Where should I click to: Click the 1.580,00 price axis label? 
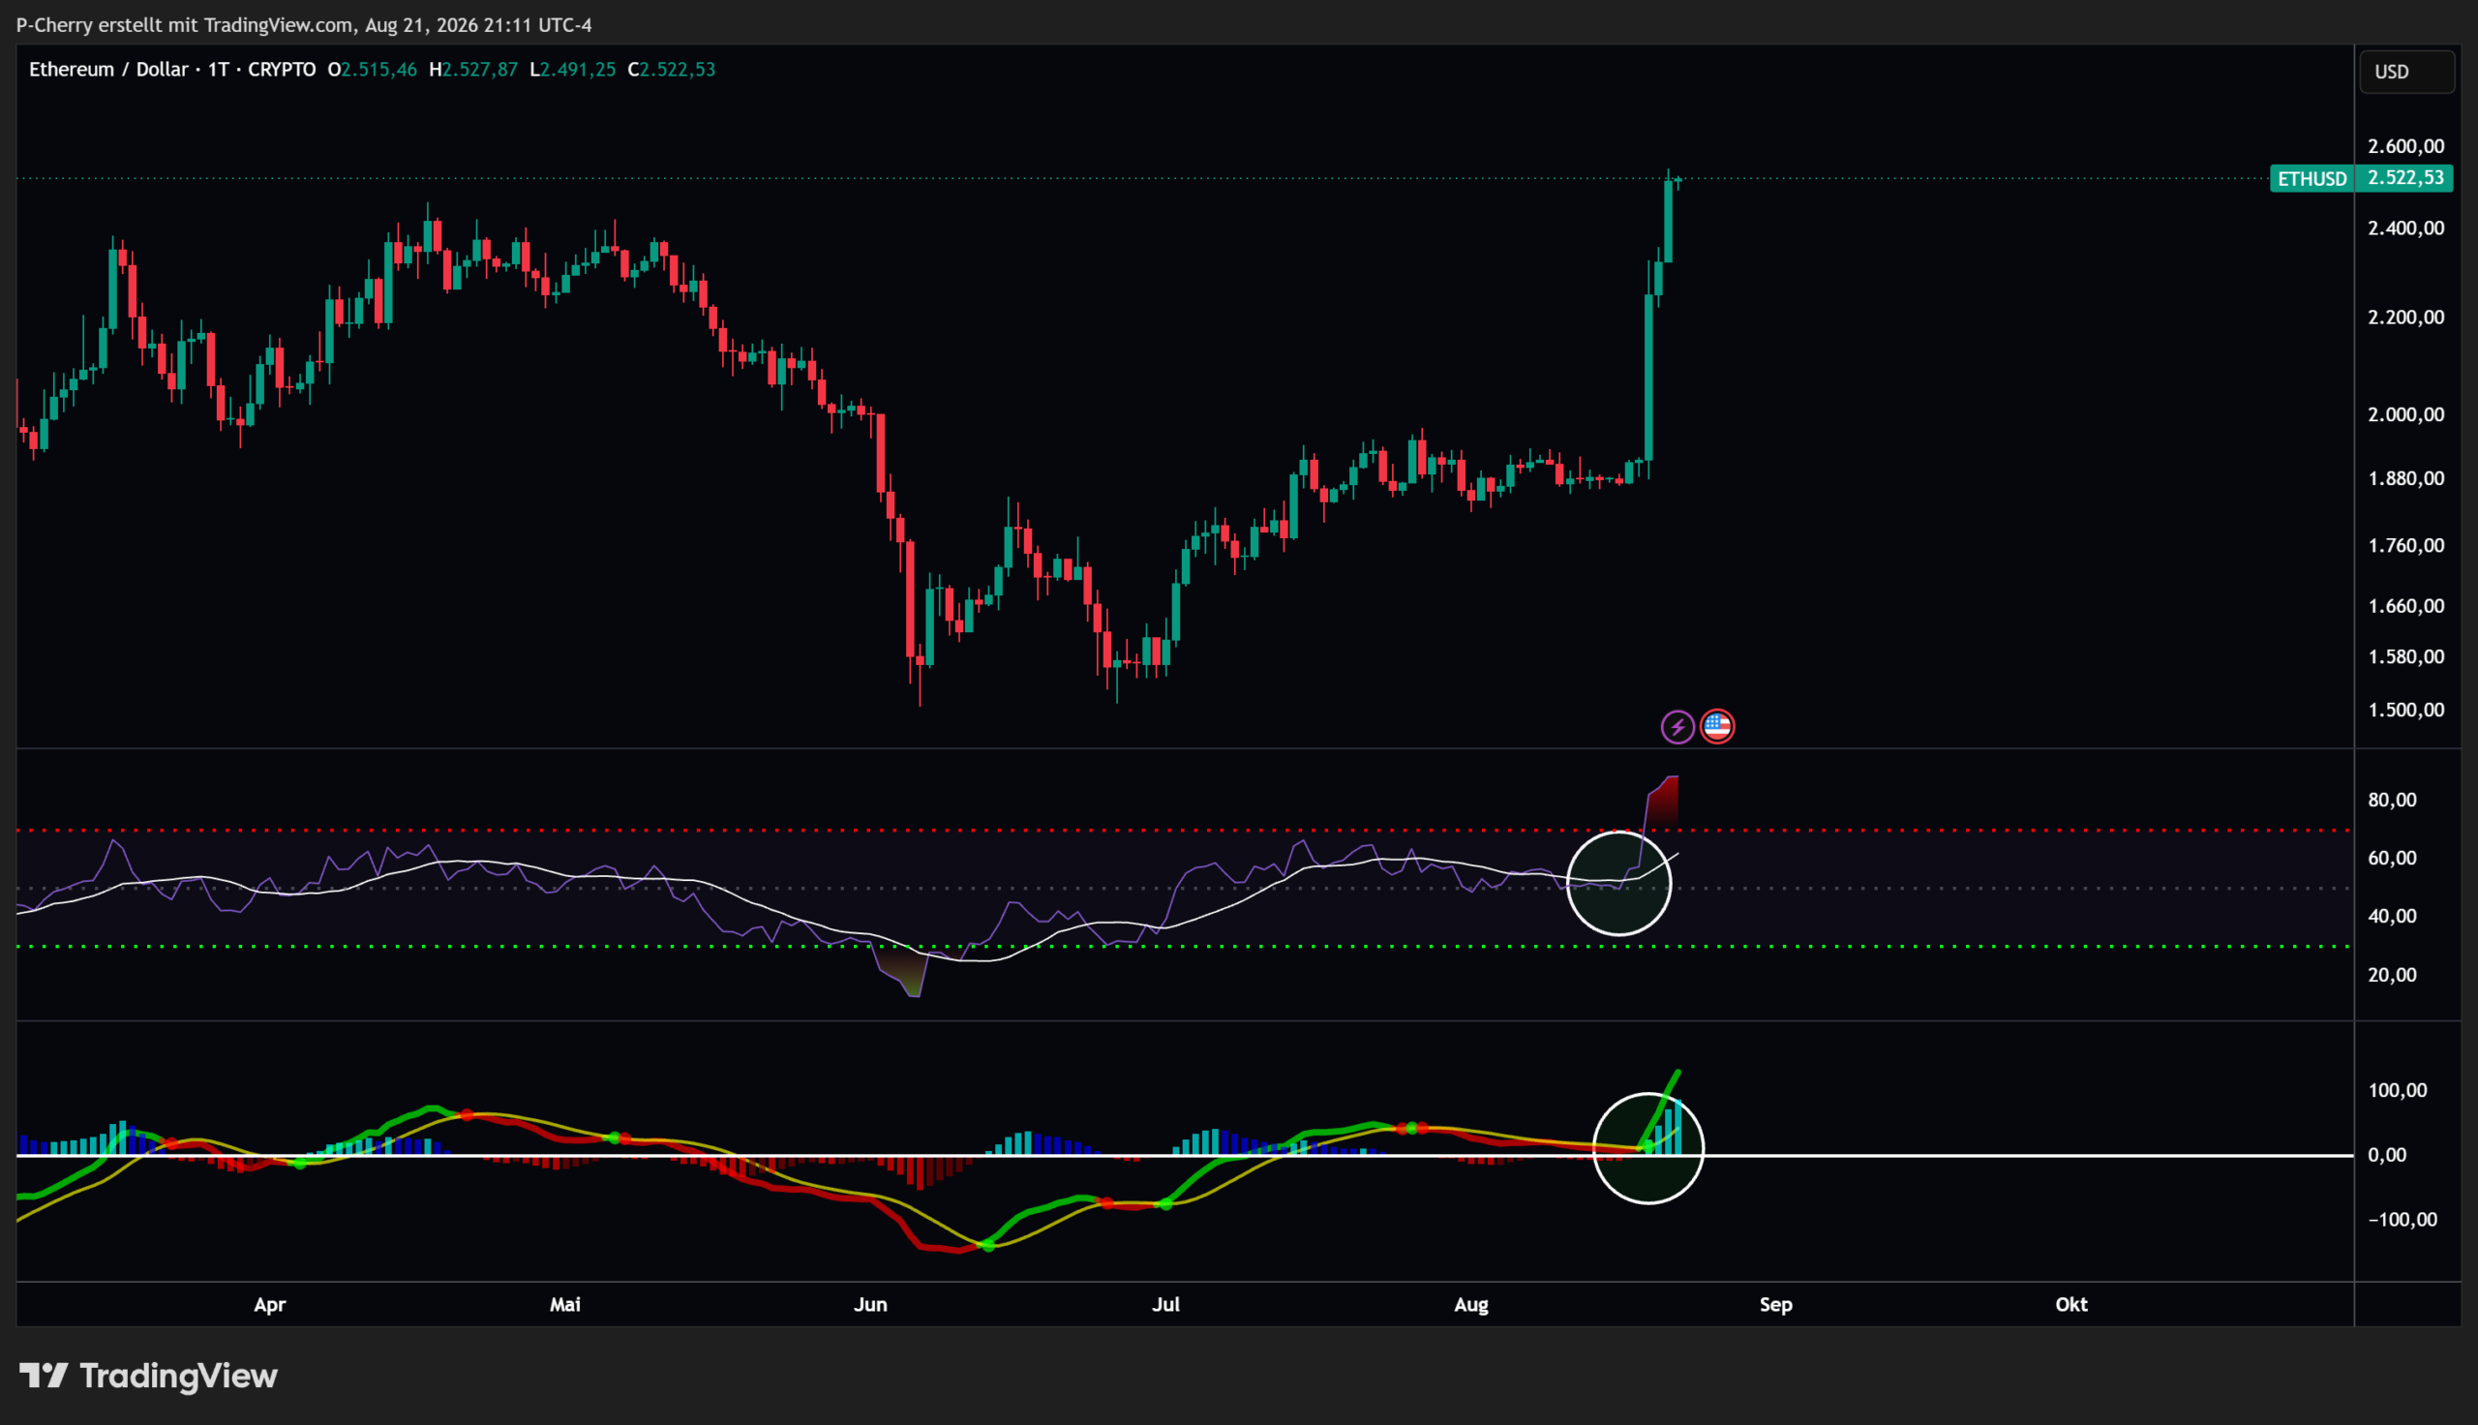2405,656
